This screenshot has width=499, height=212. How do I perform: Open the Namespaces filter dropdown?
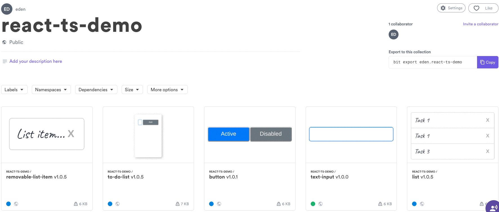[x=51, y=90]
